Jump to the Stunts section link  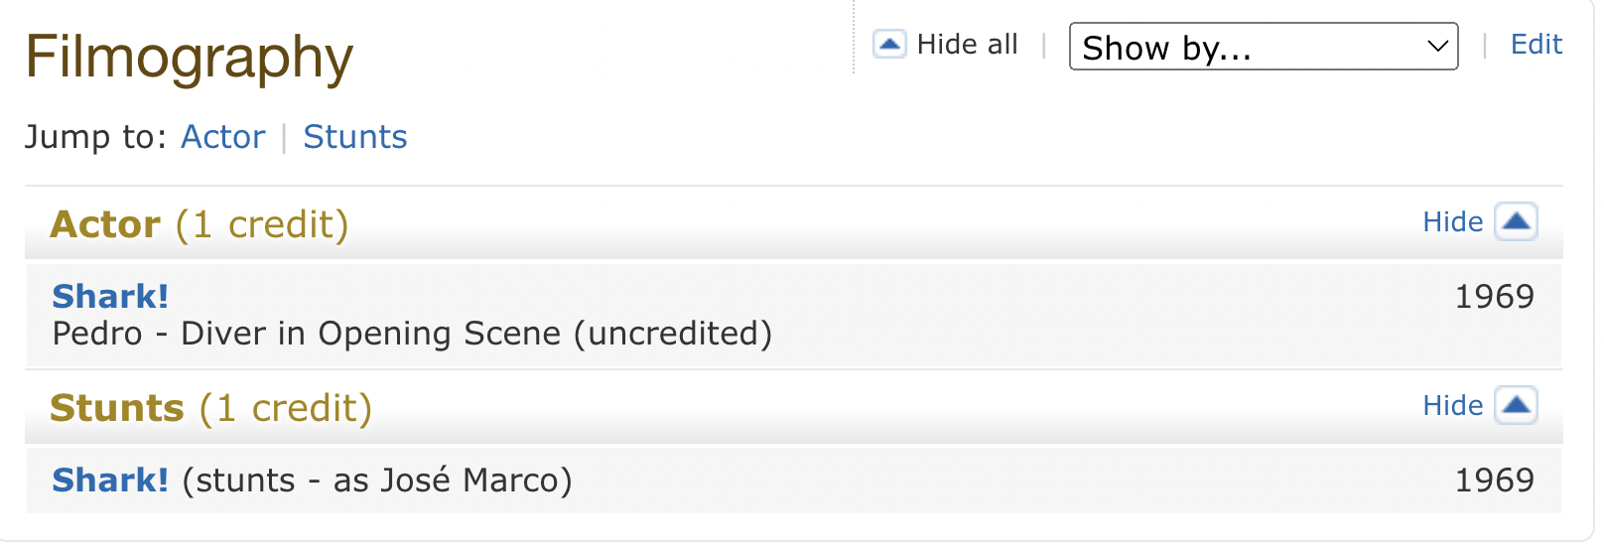(x=355, y=137)
